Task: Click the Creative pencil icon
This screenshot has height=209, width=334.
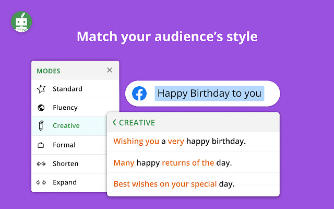Action: tap(41, 126)
